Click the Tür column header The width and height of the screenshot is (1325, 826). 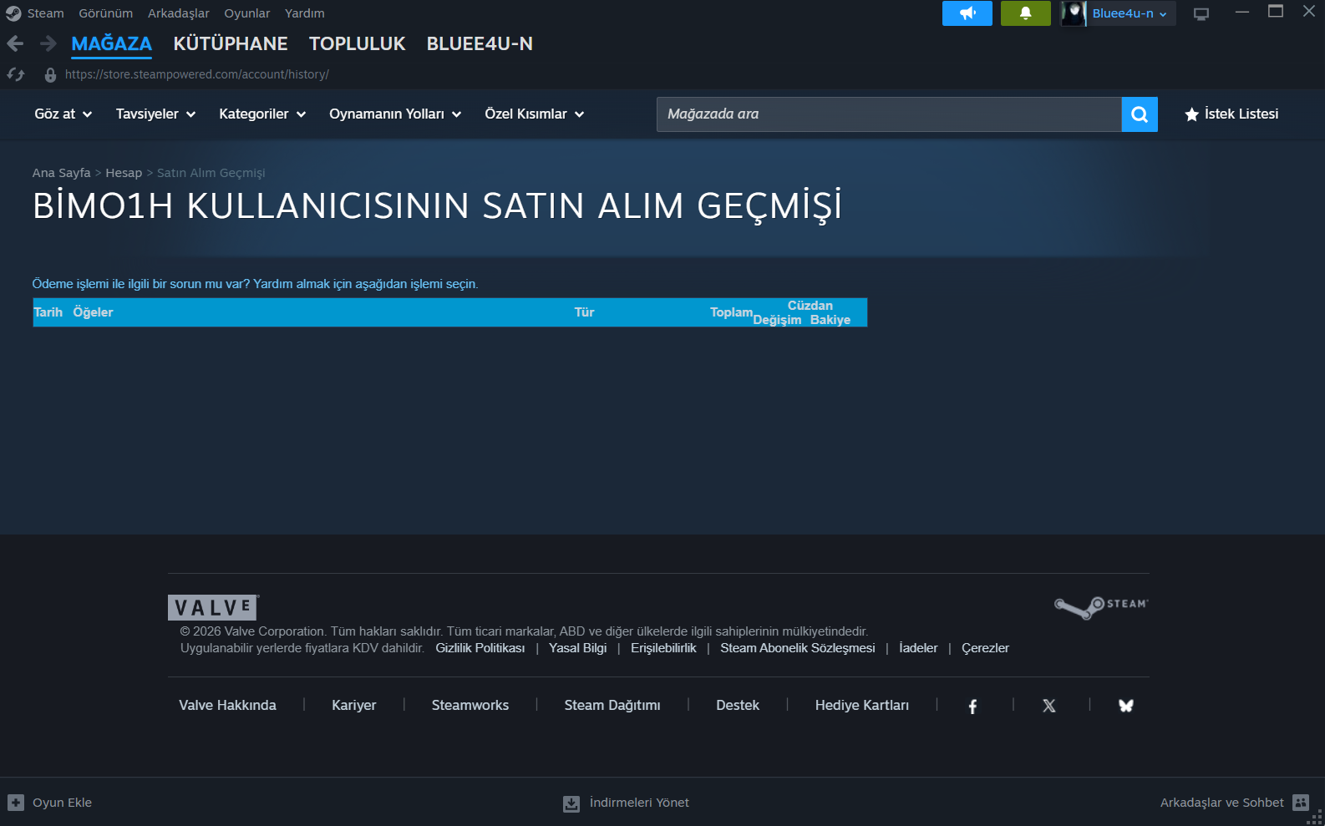584,312
